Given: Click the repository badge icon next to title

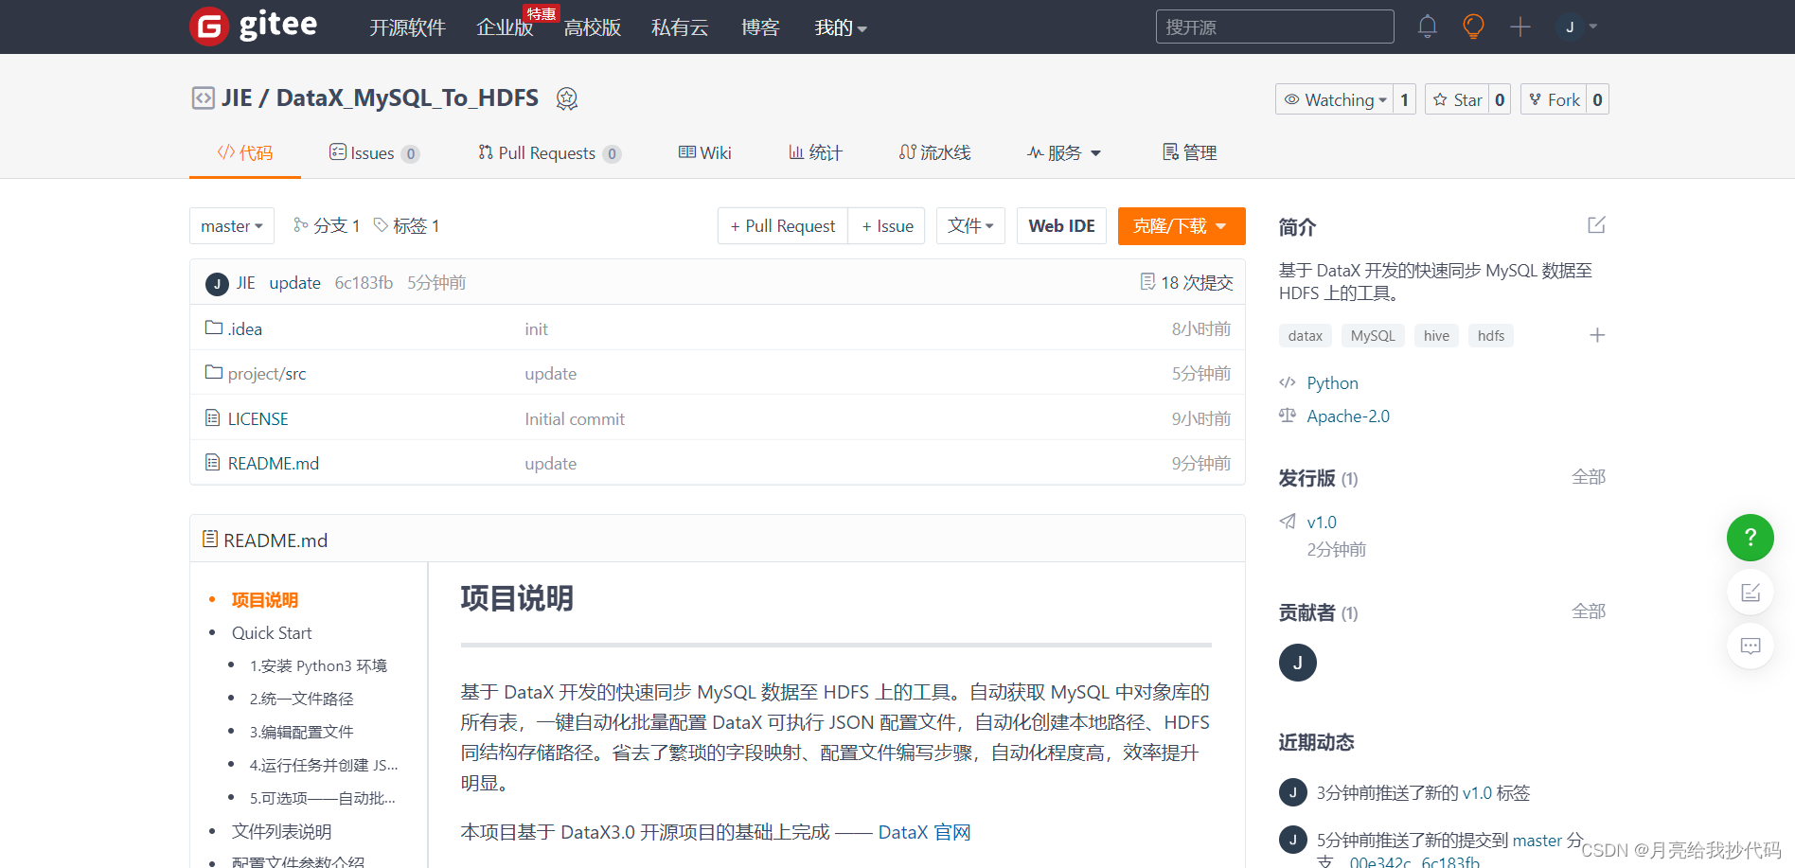Looking at the screenshot, I should click(x=567, y=98).
